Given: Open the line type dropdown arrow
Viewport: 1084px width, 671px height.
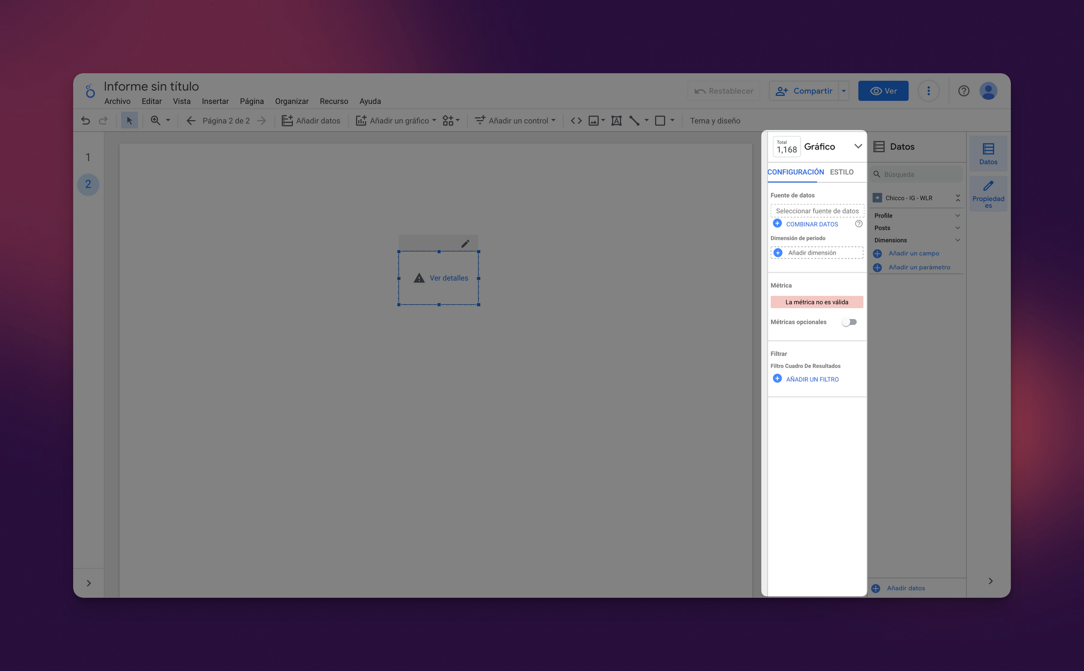Looking at the screenshot, I should point(647,121).
